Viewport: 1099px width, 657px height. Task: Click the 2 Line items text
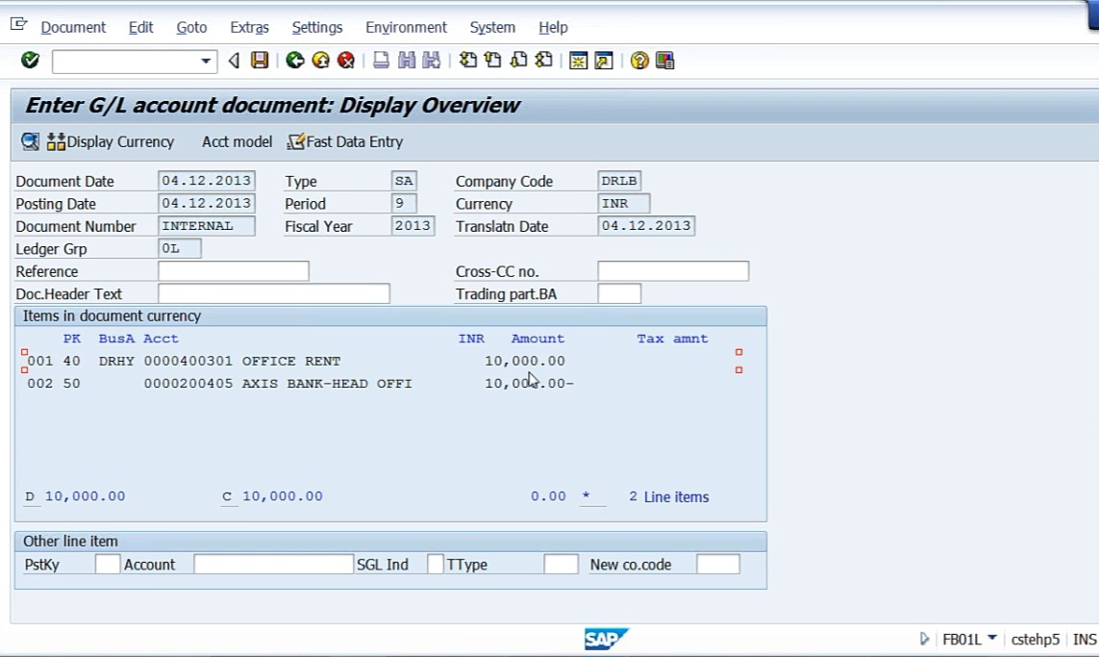pos(668,496)
